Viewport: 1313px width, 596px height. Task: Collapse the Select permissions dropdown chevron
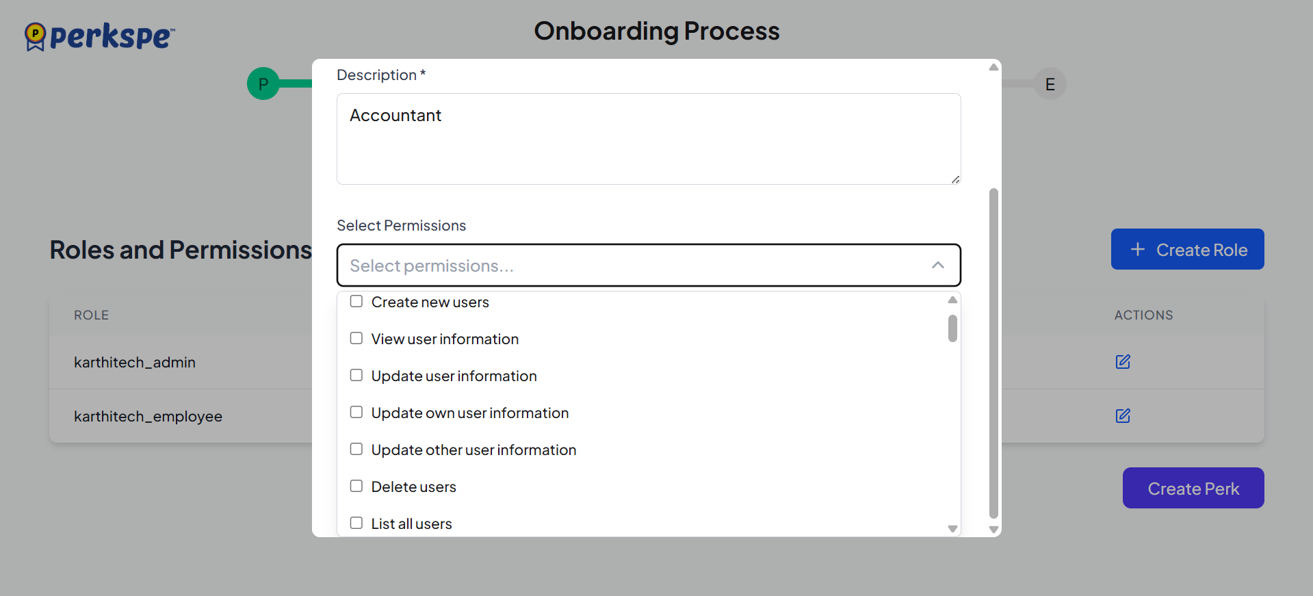[938, 265]
